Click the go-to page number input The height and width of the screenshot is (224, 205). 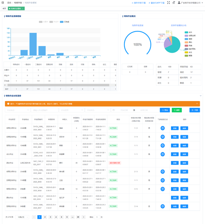pyautogui.click(x=97, y=217)
